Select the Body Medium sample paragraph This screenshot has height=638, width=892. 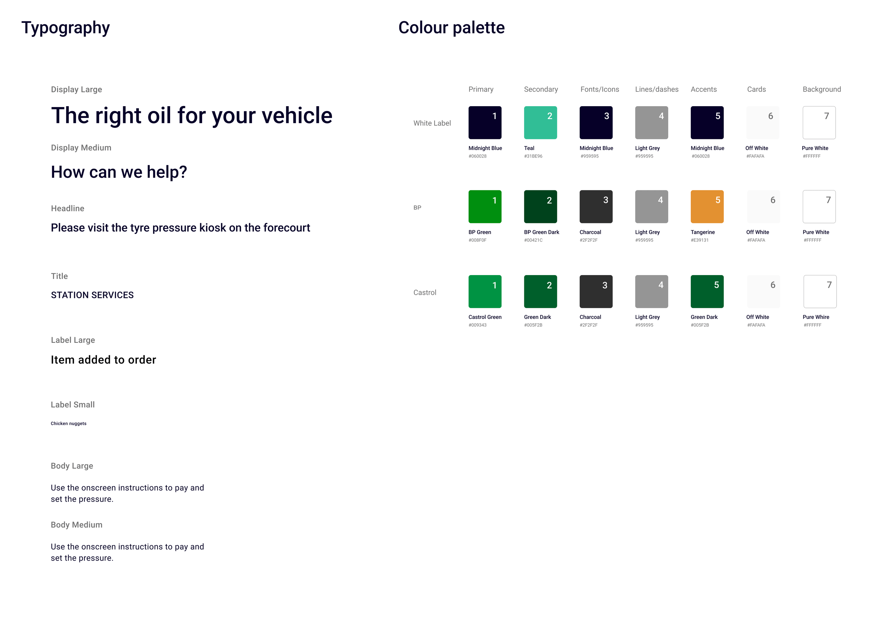pyautogui.click(x=127, y=552)
